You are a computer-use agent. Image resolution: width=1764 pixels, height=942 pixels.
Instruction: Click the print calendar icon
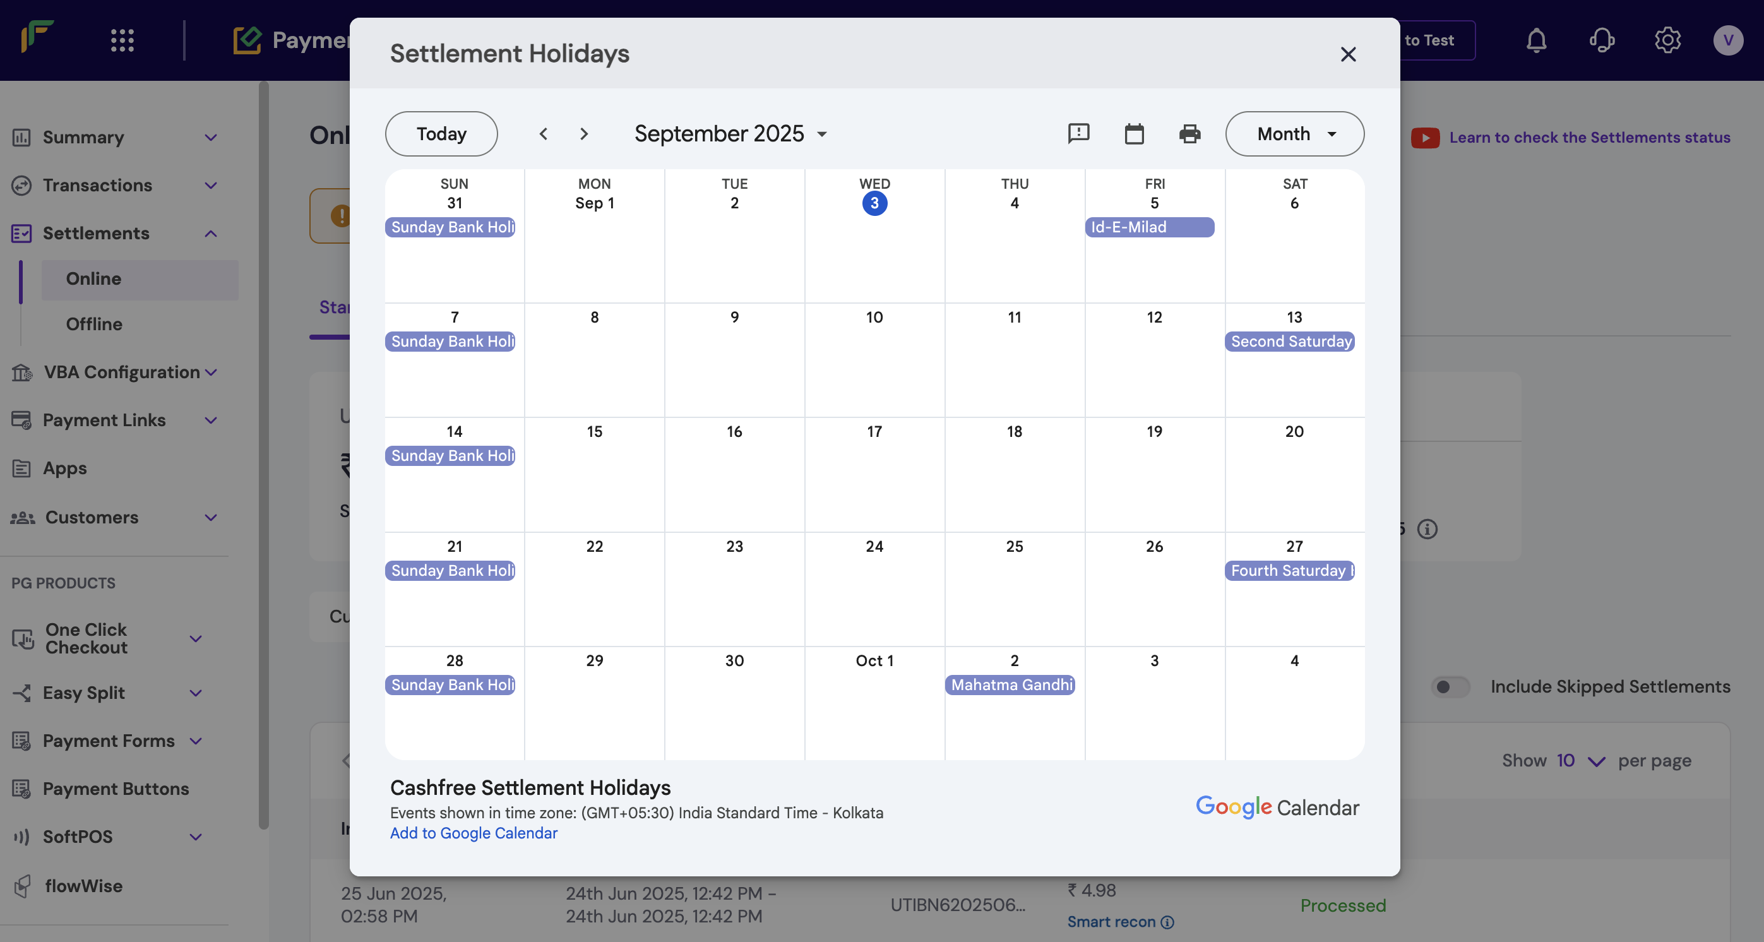click(x=1189, y=133)
